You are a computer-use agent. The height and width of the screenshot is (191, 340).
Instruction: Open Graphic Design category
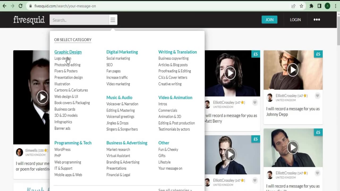point(68,52)
